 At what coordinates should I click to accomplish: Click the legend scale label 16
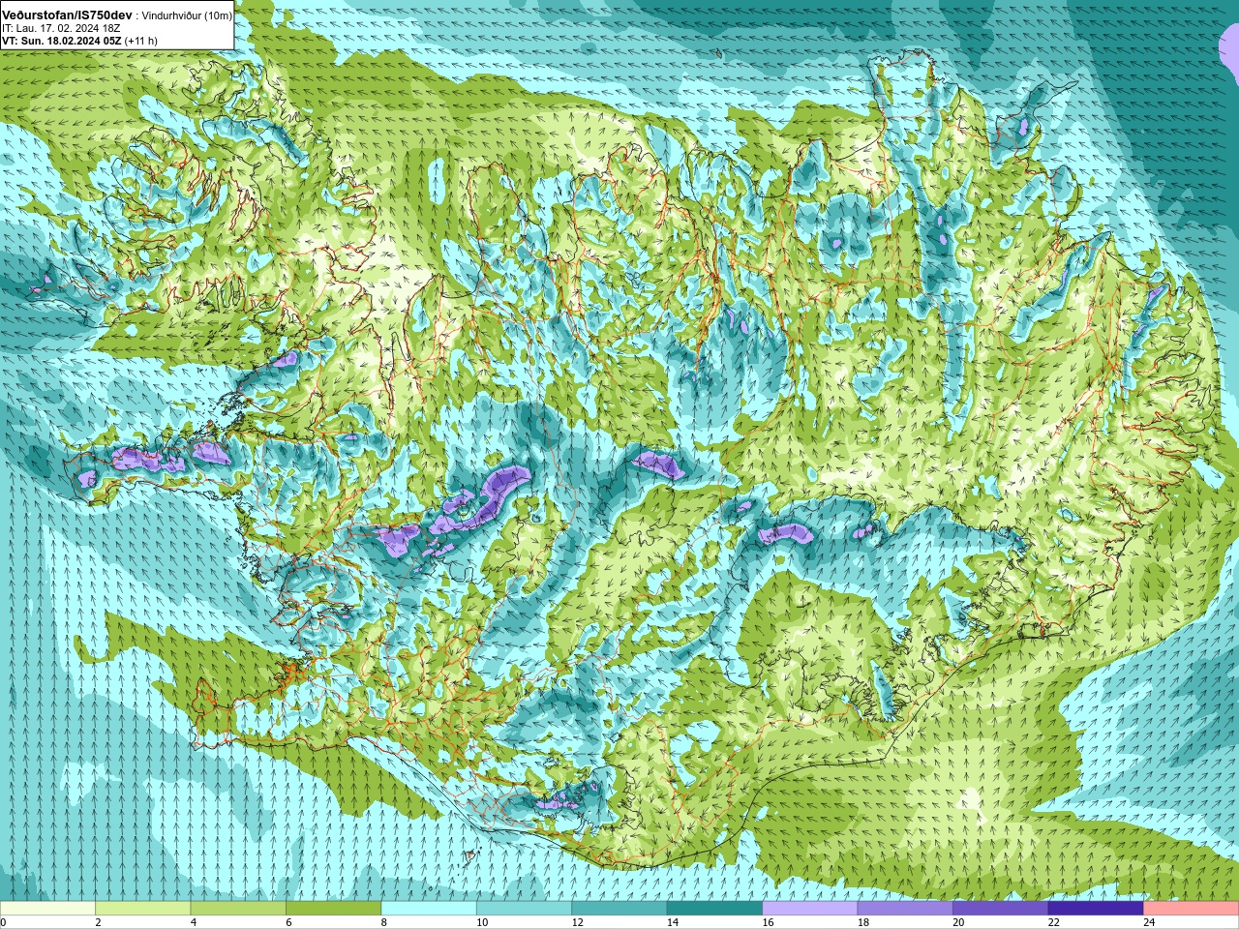click(x=768, y=922)
